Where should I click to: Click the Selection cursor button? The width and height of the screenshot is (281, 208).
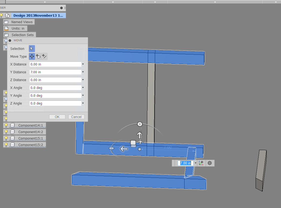32,48
